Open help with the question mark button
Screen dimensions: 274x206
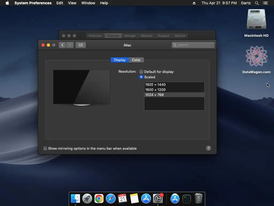[x=208, y=148]
